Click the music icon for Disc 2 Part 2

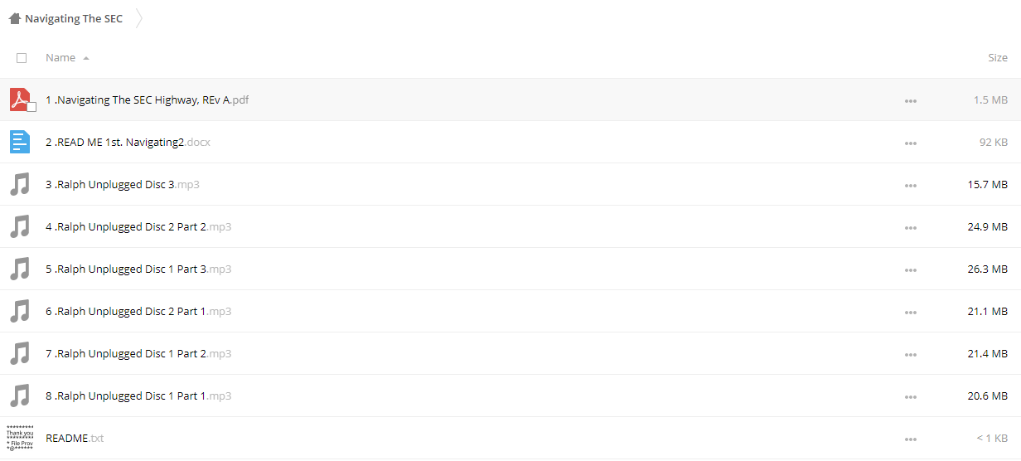point(20,226)
